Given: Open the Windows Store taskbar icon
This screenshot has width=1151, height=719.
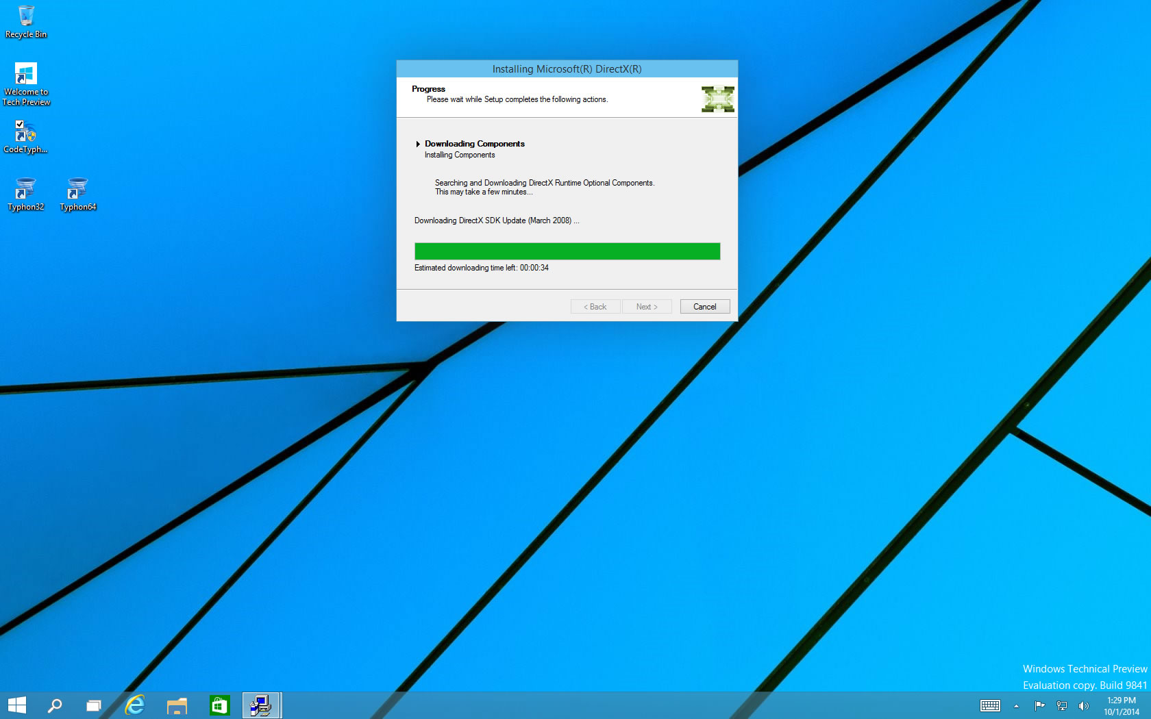Looking at the screenshot, I should pos(219,705).
